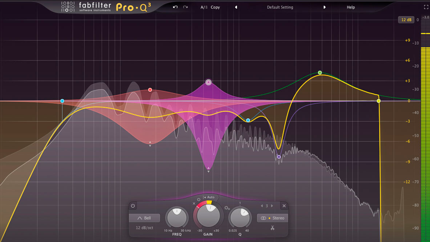Toggle the band power bypass button

(x=133, y=206)
